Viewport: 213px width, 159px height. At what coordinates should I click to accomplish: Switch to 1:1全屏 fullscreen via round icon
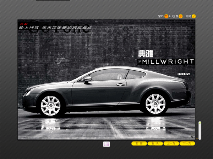(181, 16)
